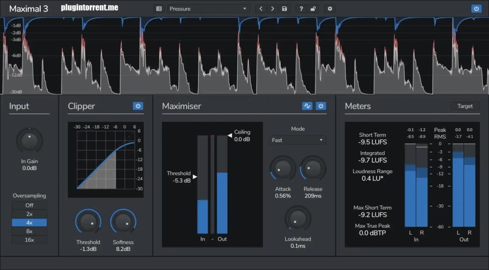489x270 pixels.
Task: Click the input L channel meter
Action: point(410,185)
